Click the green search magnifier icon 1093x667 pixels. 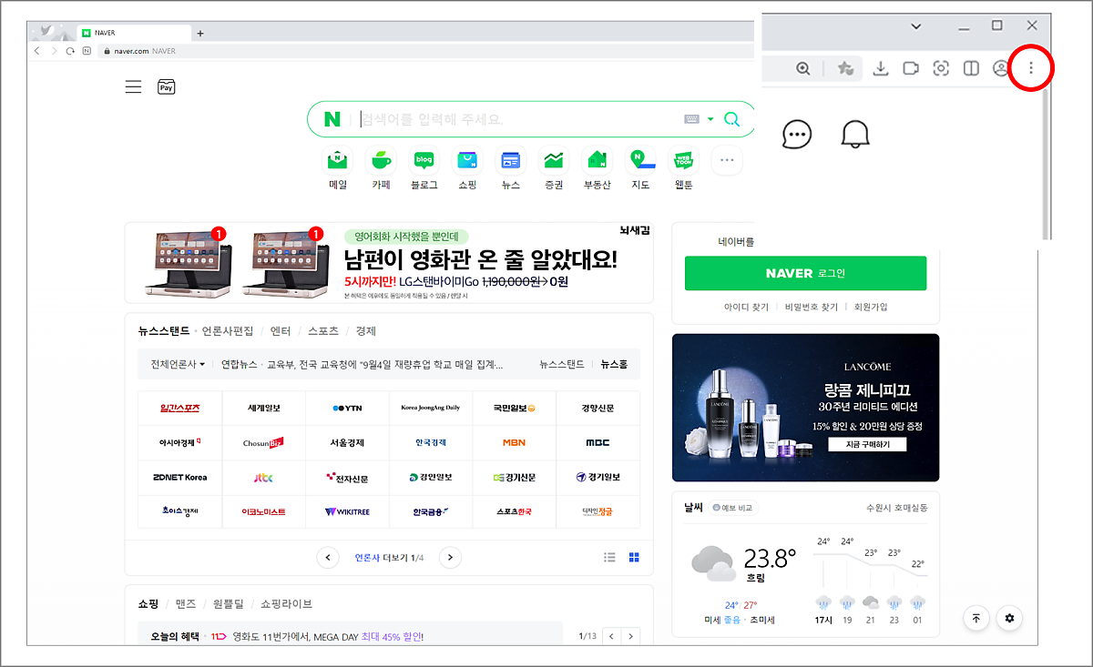731,119
